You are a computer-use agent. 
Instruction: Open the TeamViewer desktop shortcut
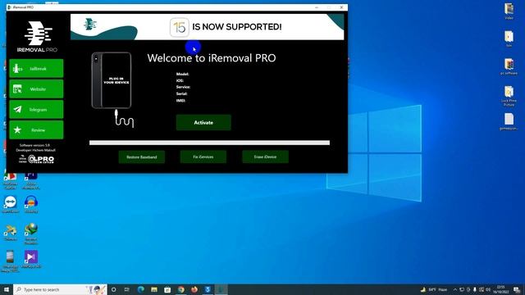pyautogui.click(x=11, y=205)
